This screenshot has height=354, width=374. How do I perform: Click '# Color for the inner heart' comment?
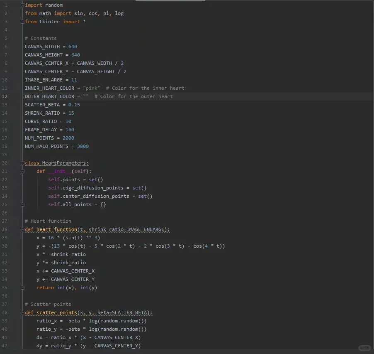click(145, 88)
